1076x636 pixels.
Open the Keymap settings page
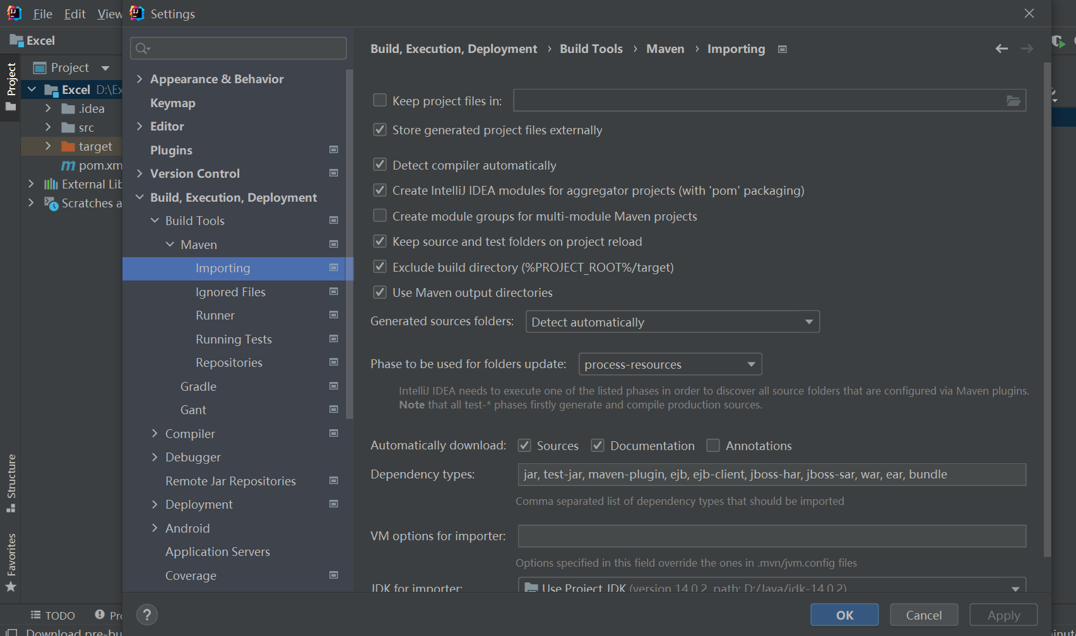tap(172, 102)
